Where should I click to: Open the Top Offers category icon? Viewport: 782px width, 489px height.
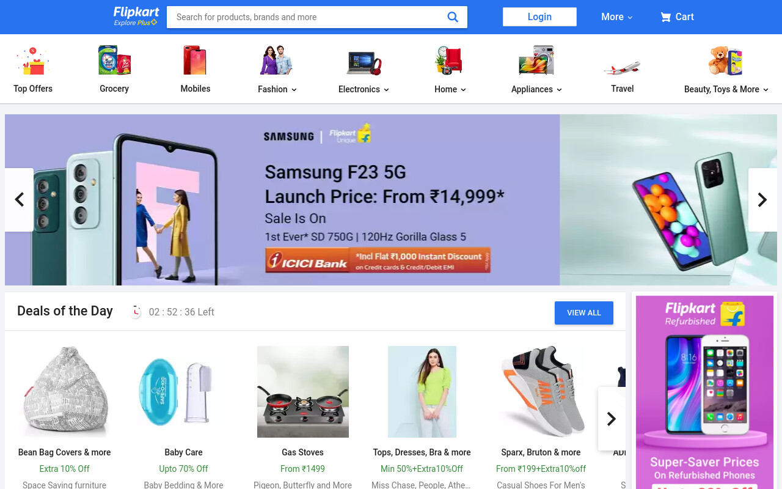pyautogui.click(x=33, y=61)
